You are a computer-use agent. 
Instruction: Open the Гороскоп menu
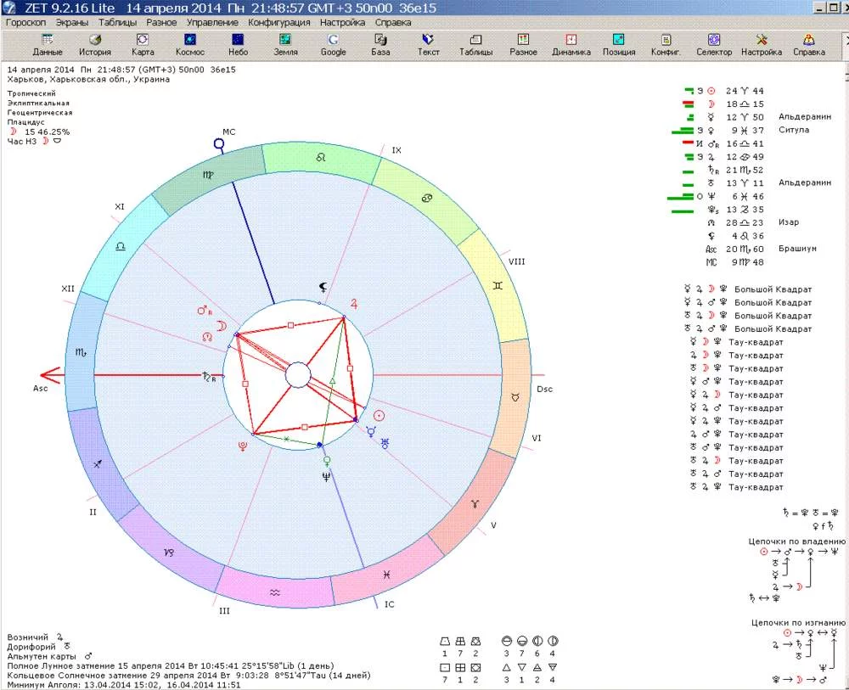point(26,23)
